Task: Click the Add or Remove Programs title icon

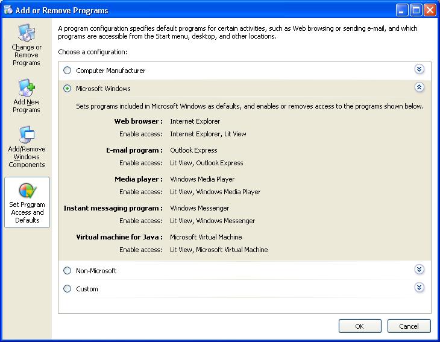Action: click(8, 10)
